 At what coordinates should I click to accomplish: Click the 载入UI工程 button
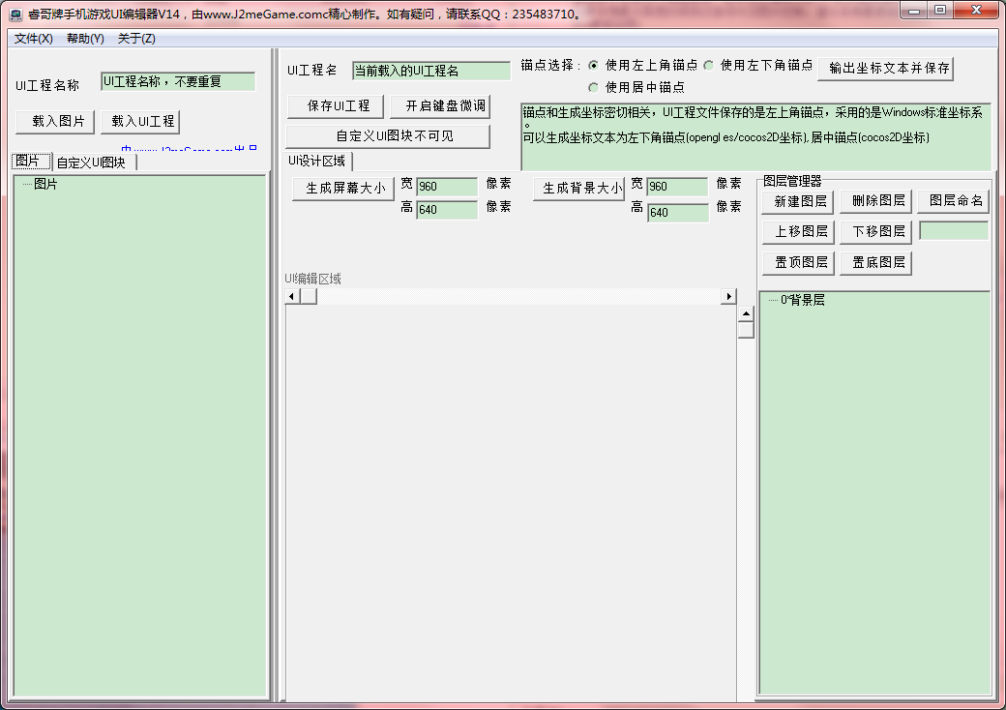pos(140,121)
